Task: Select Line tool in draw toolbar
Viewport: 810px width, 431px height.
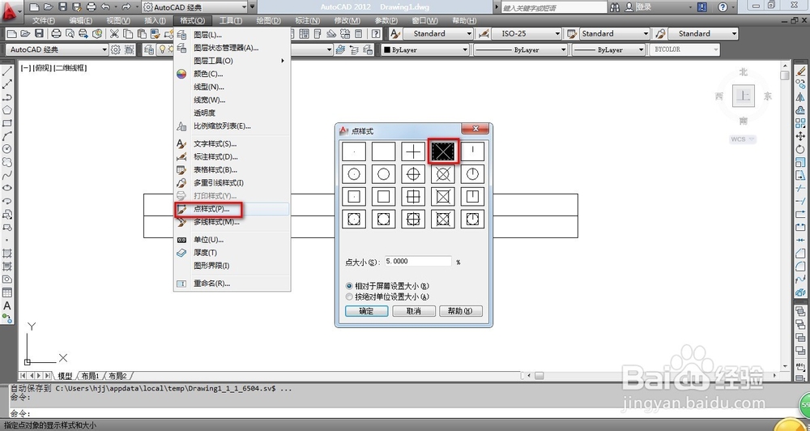Action: click(7, 71)
